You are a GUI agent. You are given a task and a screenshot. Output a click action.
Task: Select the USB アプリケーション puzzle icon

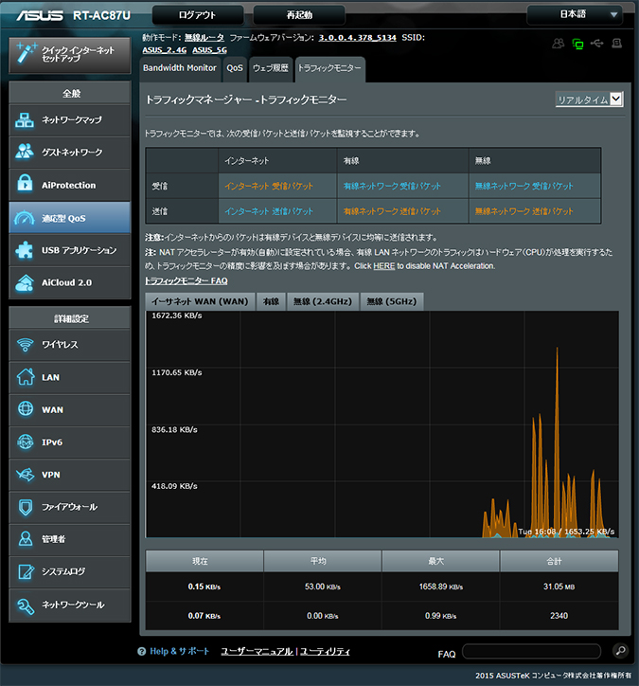pos(25,250)
